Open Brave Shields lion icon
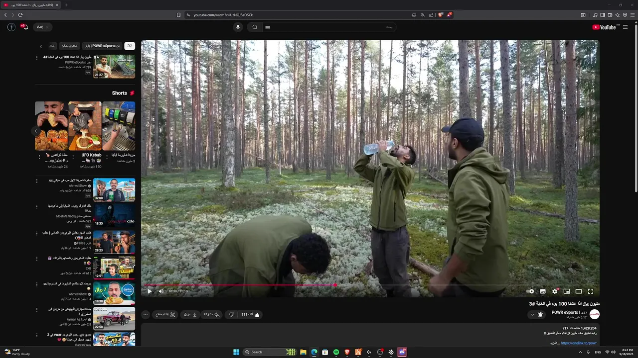 click(x=440, y=15)
